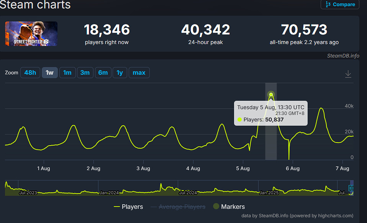The height and width of the screenshot is (223, 367).
Task: Click the Street Fighter 6 game thumbnail
Action: click(x=31, y=34)
